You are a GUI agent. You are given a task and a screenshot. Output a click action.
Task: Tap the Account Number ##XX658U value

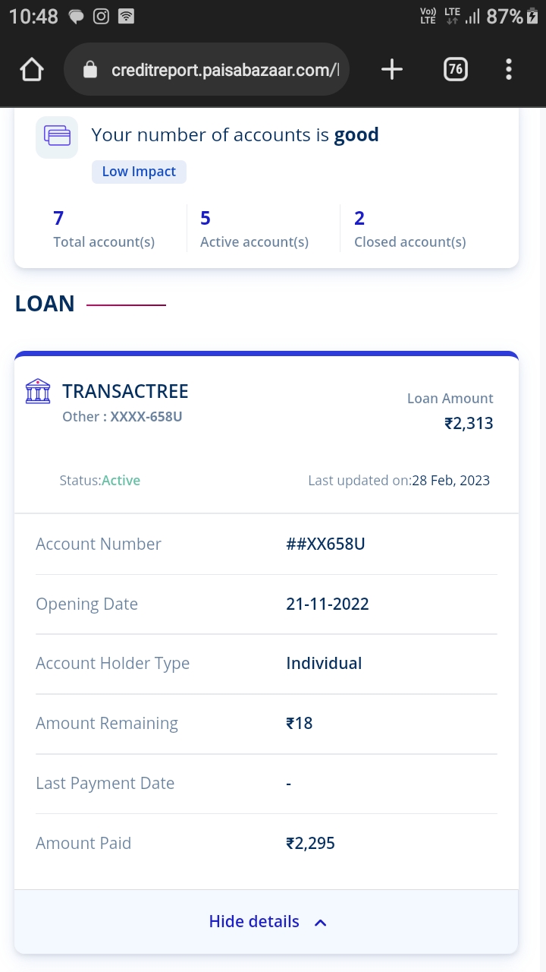tap(325, 544)
